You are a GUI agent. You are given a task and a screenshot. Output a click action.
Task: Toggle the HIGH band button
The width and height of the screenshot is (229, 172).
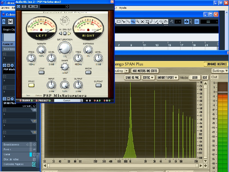coord(88,72)
